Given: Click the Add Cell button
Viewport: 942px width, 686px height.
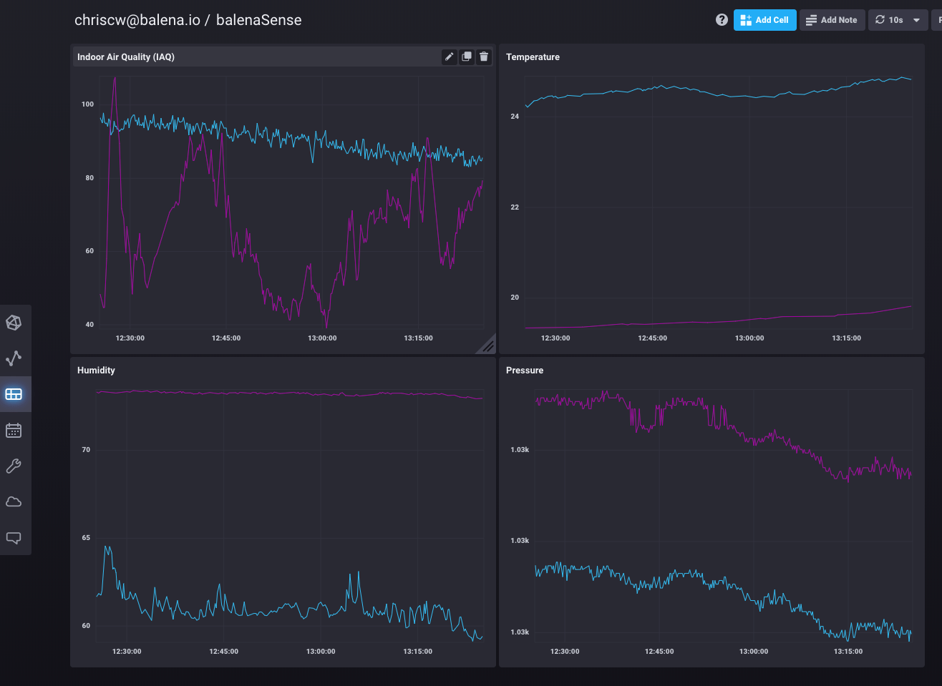Looking at the screenshot, I should coord(764,20).
